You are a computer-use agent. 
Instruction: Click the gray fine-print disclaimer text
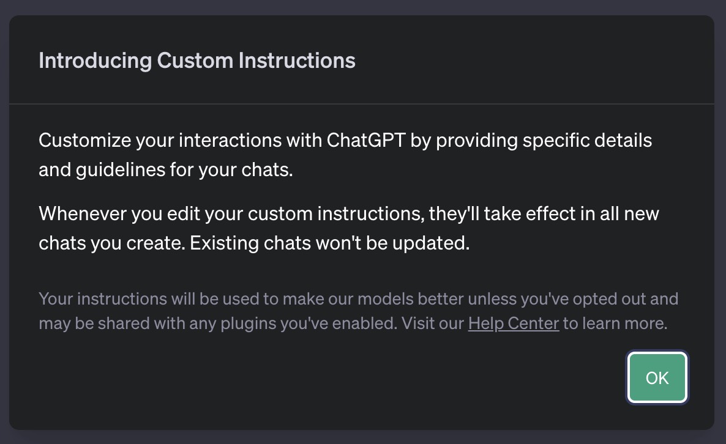(358, 311)
